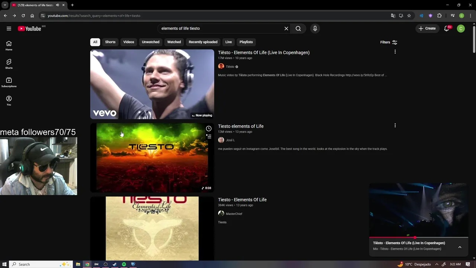
Task: Add 'Tiesto elements of Life' to Watch later
Action: click(209, 128)
